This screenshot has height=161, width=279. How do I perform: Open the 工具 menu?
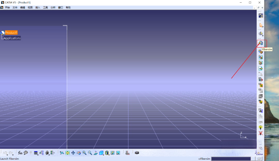45,7
